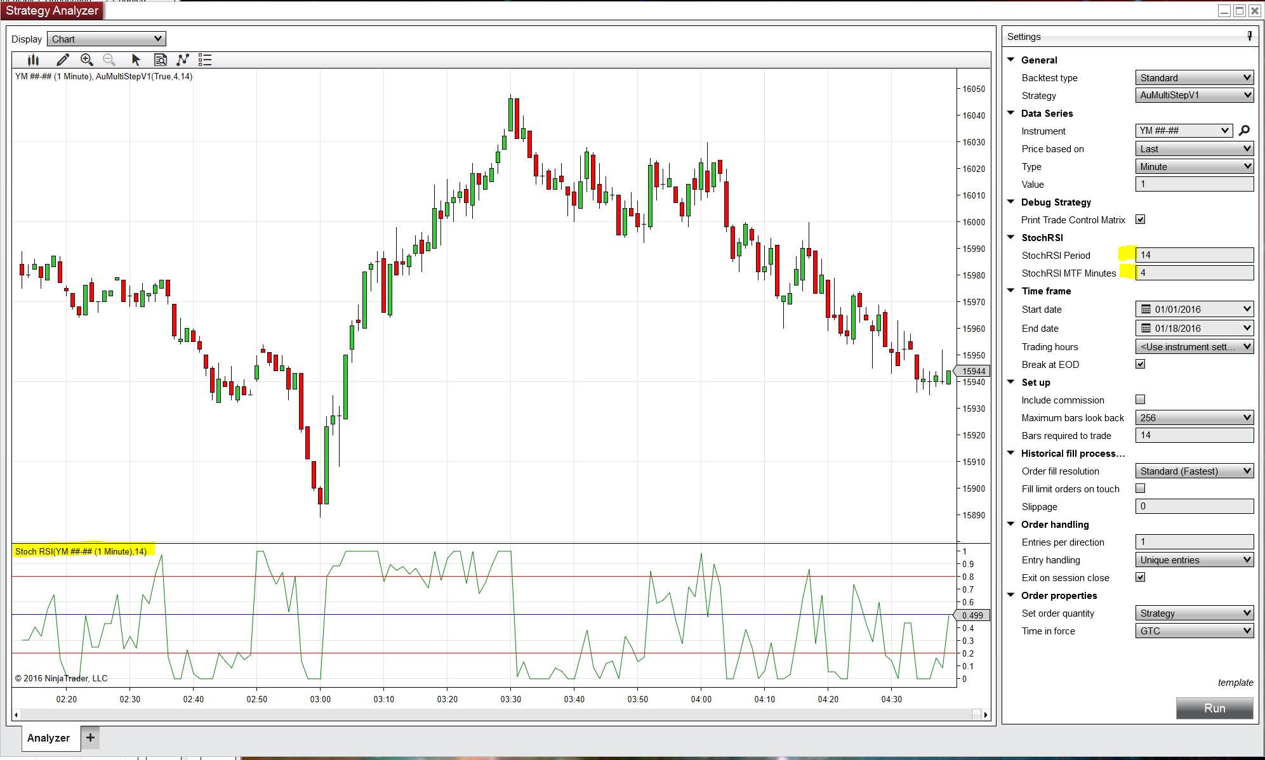
Task: Open the Strategy AuMultiStepV1 dropdown
Action: click(1193, 95)
